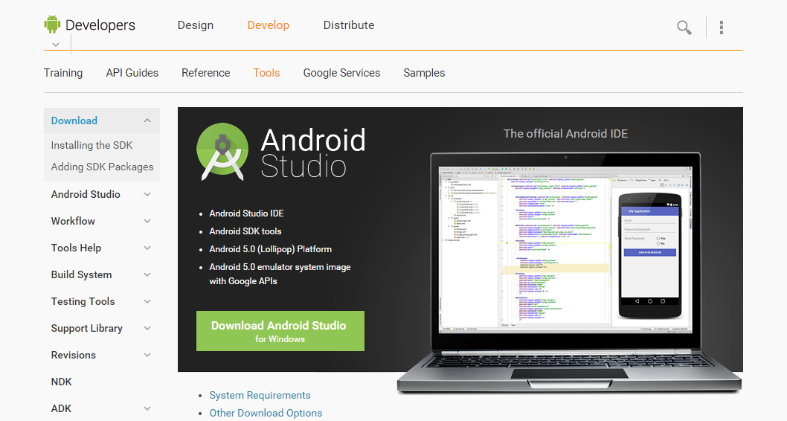This screenshot has width=787, height=421.
Task: Open Download in the sidebar
Action: pyautogui.click(x=74, y=121)
